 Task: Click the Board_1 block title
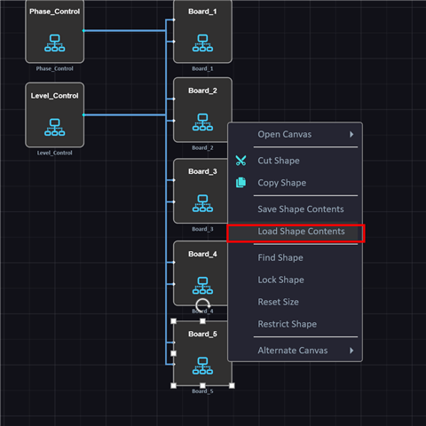pos(202,12)
